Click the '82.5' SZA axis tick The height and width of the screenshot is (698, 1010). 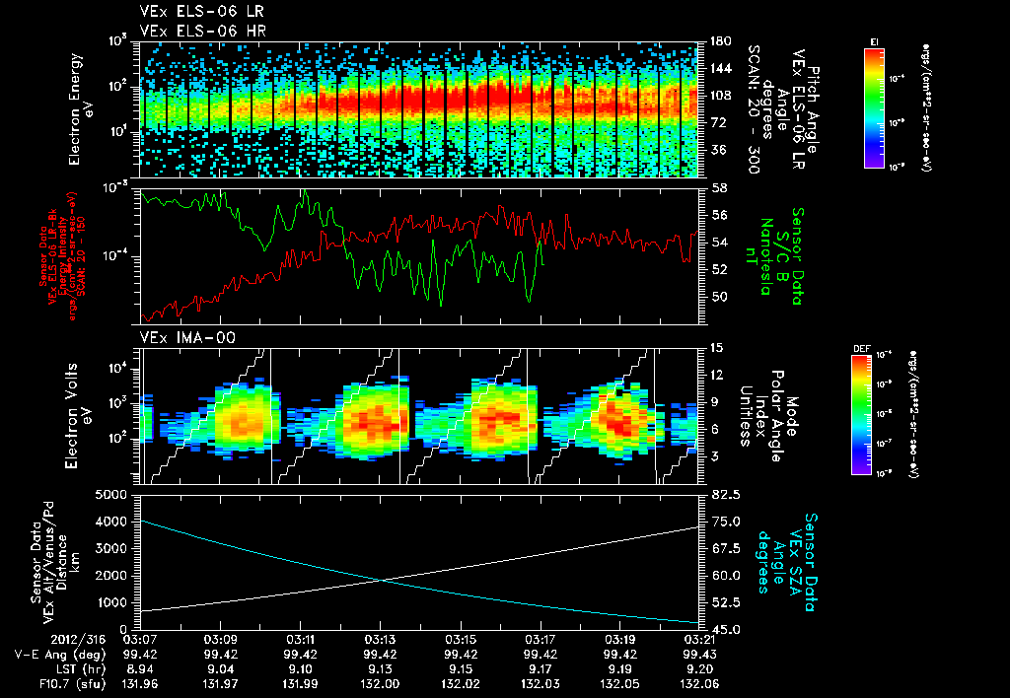tap(727, 495)
